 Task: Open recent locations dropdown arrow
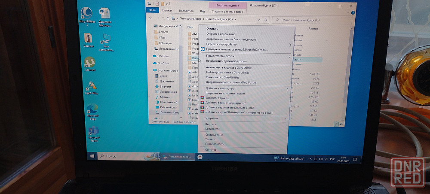pyautogui.click(x=163, y=18)
